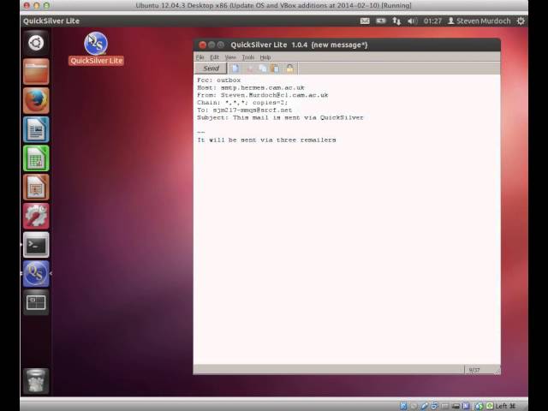The height and width of the screenshot is (411, 548).
Task: Click the status bar cursor position indicator
Action: point(474,370)
